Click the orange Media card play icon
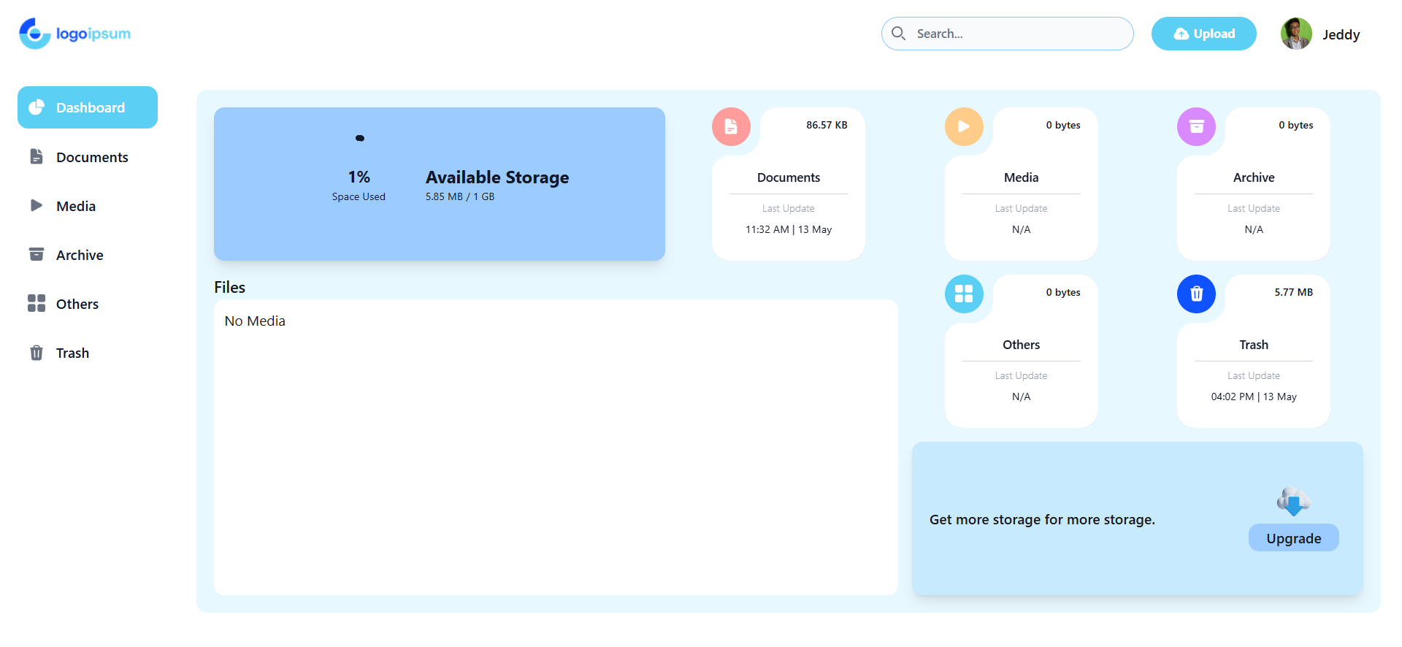The image size is (1402, 647). (x=964, y=126)
